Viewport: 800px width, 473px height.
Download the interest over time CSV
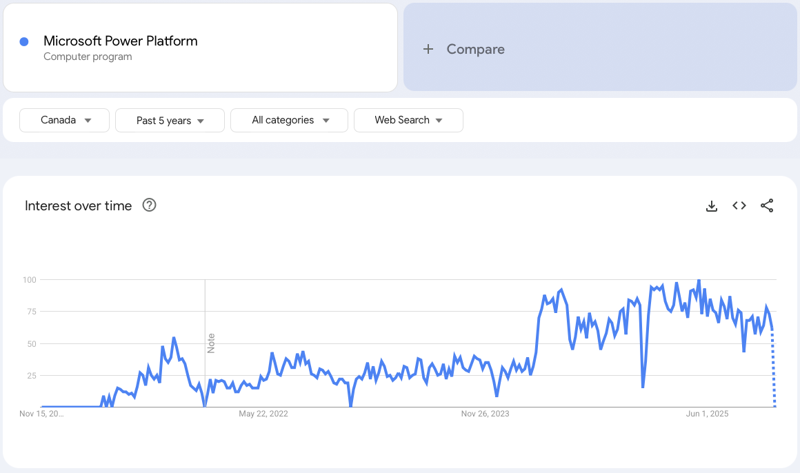[x=712, y=205]
